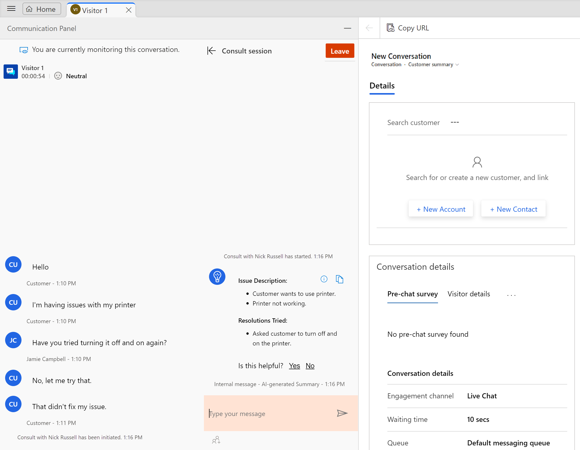Viewport: 580px width, 450px height.
Task: Click the neutral sentiment emoji indicator
Action: 58,76
